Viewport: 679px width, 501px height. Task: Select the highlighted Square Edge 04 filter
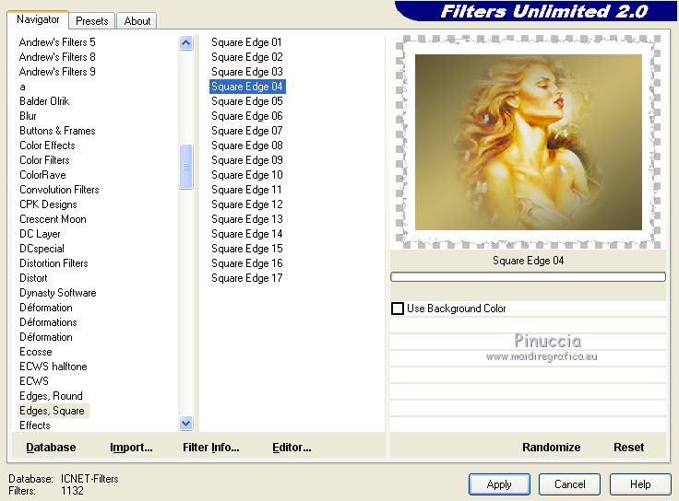pyautogui.click(x=247, y=87)
